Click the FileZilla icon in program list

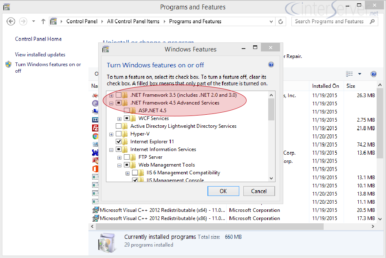[95, 128]
